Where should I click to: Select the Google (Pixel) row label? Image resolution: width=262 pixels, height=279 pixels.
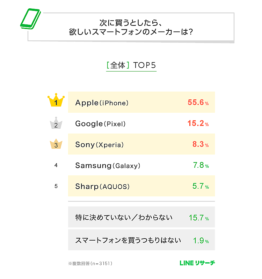pos(100,124)
